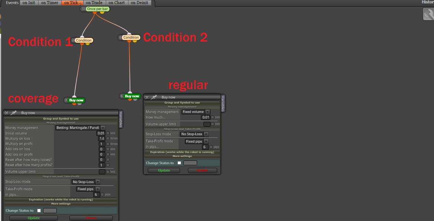Screen dimensions: 434x221
Task: Toggle left panel Change Status to checkbox
Action: 39,211
